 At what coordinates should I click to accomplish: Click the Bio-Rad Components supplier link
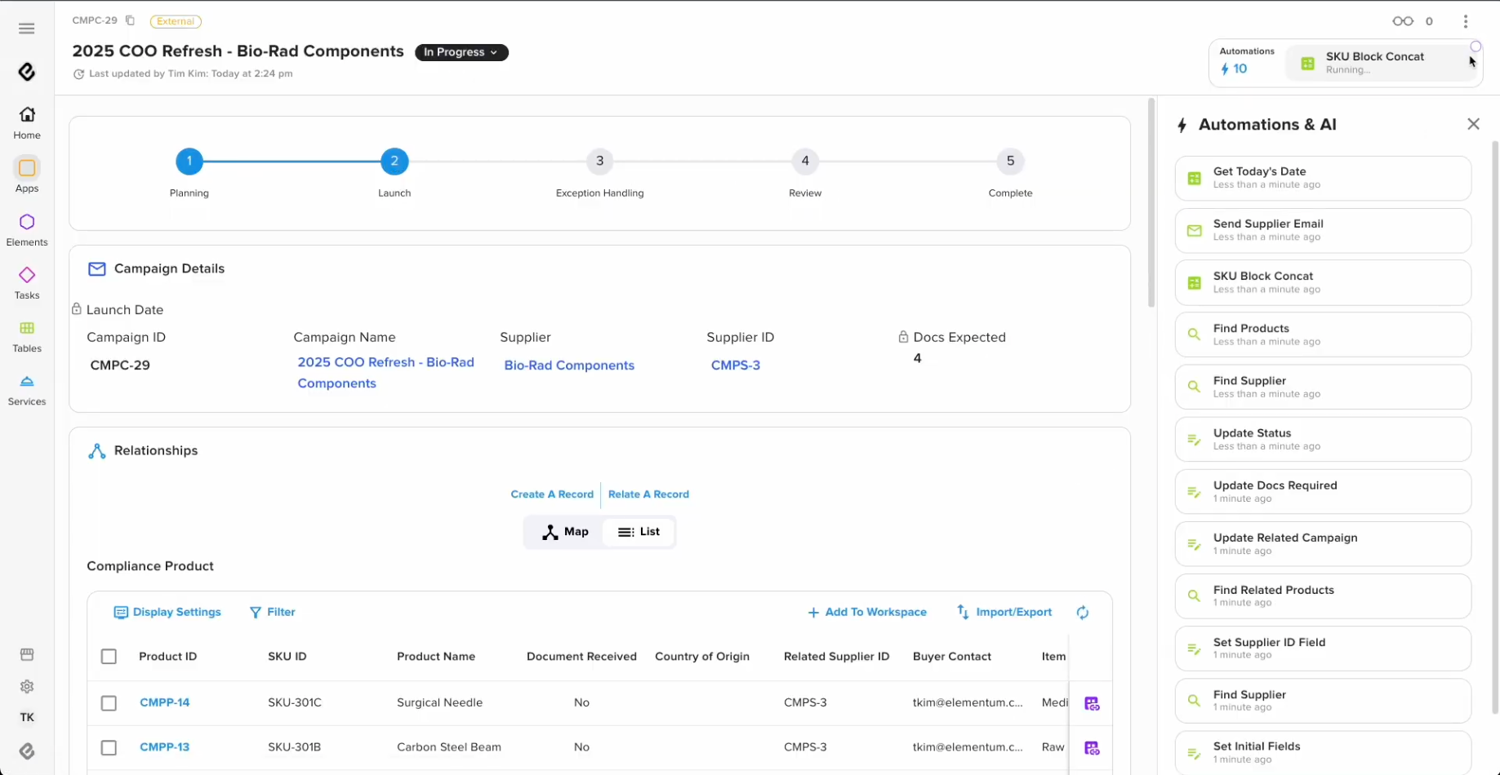tap(569, 365)
